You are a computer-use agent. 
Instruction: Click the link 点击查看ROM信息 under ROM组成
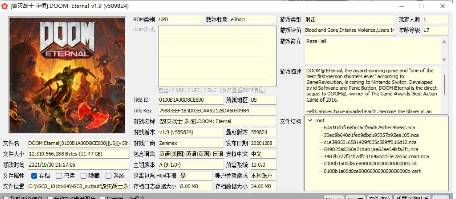coord(242,90)
